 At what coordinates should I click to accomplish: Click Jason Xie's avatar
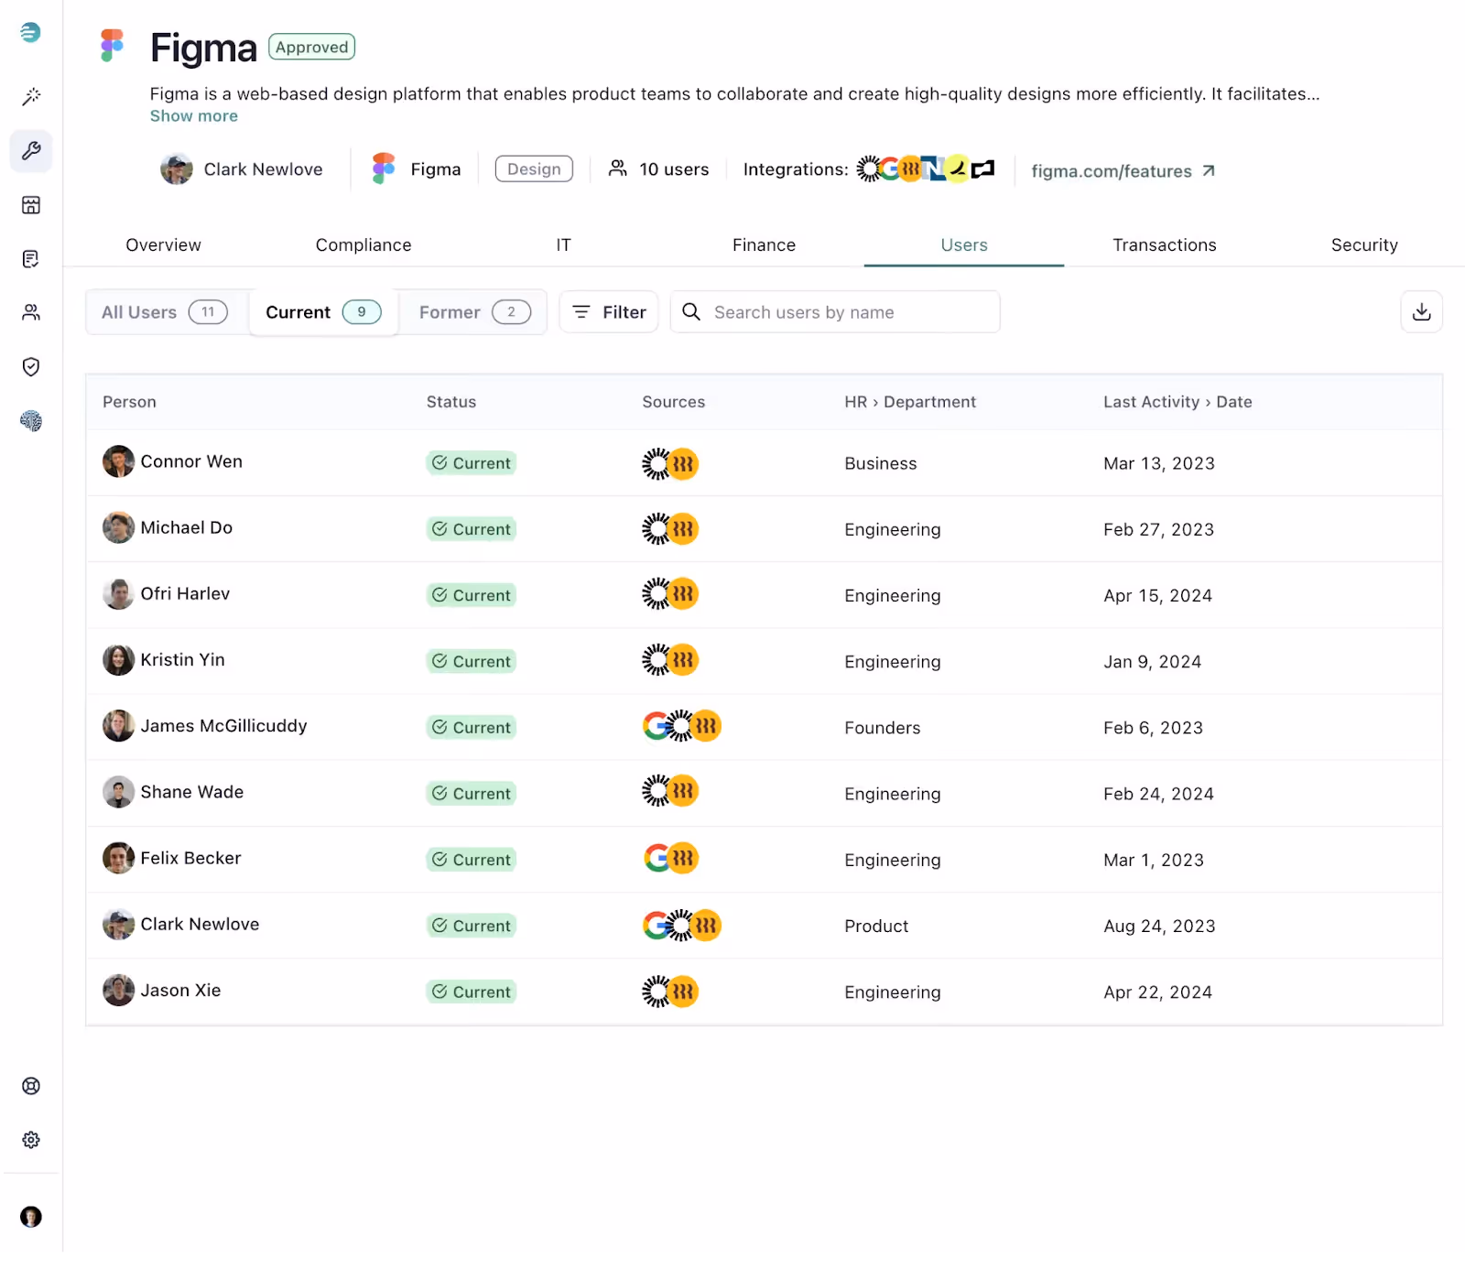pyautogui.click(x=118, y=990)
